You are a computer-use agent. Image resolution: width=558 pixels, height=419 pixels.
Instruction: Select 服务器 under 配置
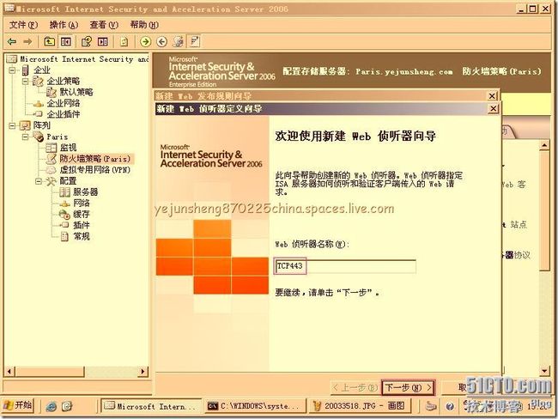pyautogui.click(x=85, y=192)
